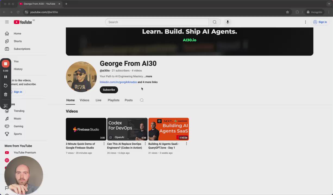Select the Home channel tab

[x=70, y=100]
